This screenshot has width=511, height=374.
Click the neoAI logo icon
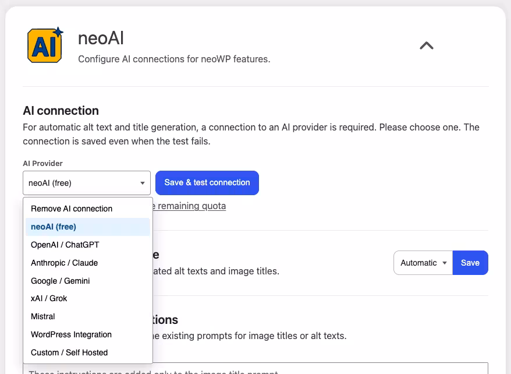(x=45, y=45)
